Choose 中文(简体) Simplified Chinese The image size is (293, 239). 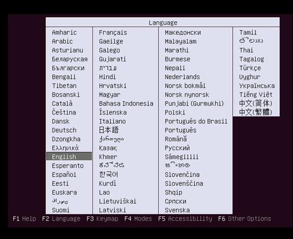[255, 103]
